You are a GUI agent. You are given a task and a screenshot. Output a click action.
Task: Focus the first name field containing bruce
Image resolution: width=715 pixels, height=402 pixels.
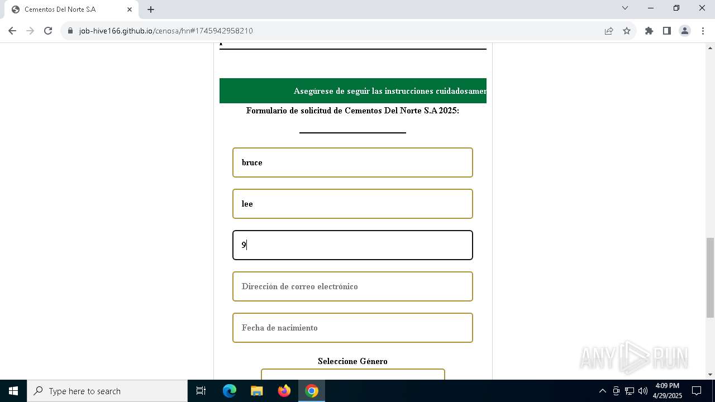[x=352, y=162]
